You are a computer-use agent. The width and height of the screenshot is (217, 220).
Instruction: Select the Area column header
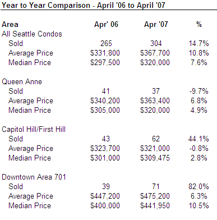tap(10, 25)
